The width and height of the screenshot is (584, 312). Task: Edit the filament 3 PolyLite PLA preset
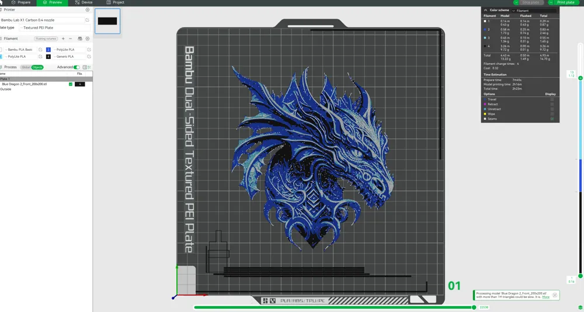pos(41,57)
